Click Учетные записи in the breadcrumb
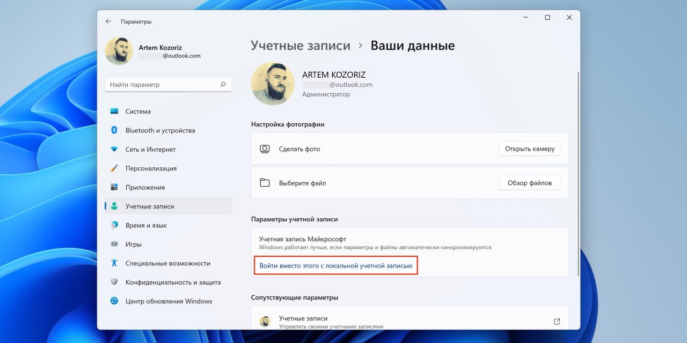687x343 pixels. (301, 46)
